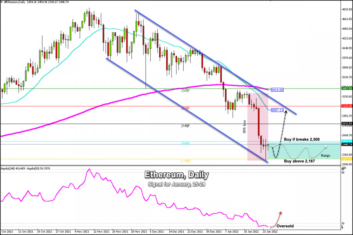The height and width of the screenshot is (235, 353).
Task: Select the blue 3414.50 price tag
Action: coord(277,90)
